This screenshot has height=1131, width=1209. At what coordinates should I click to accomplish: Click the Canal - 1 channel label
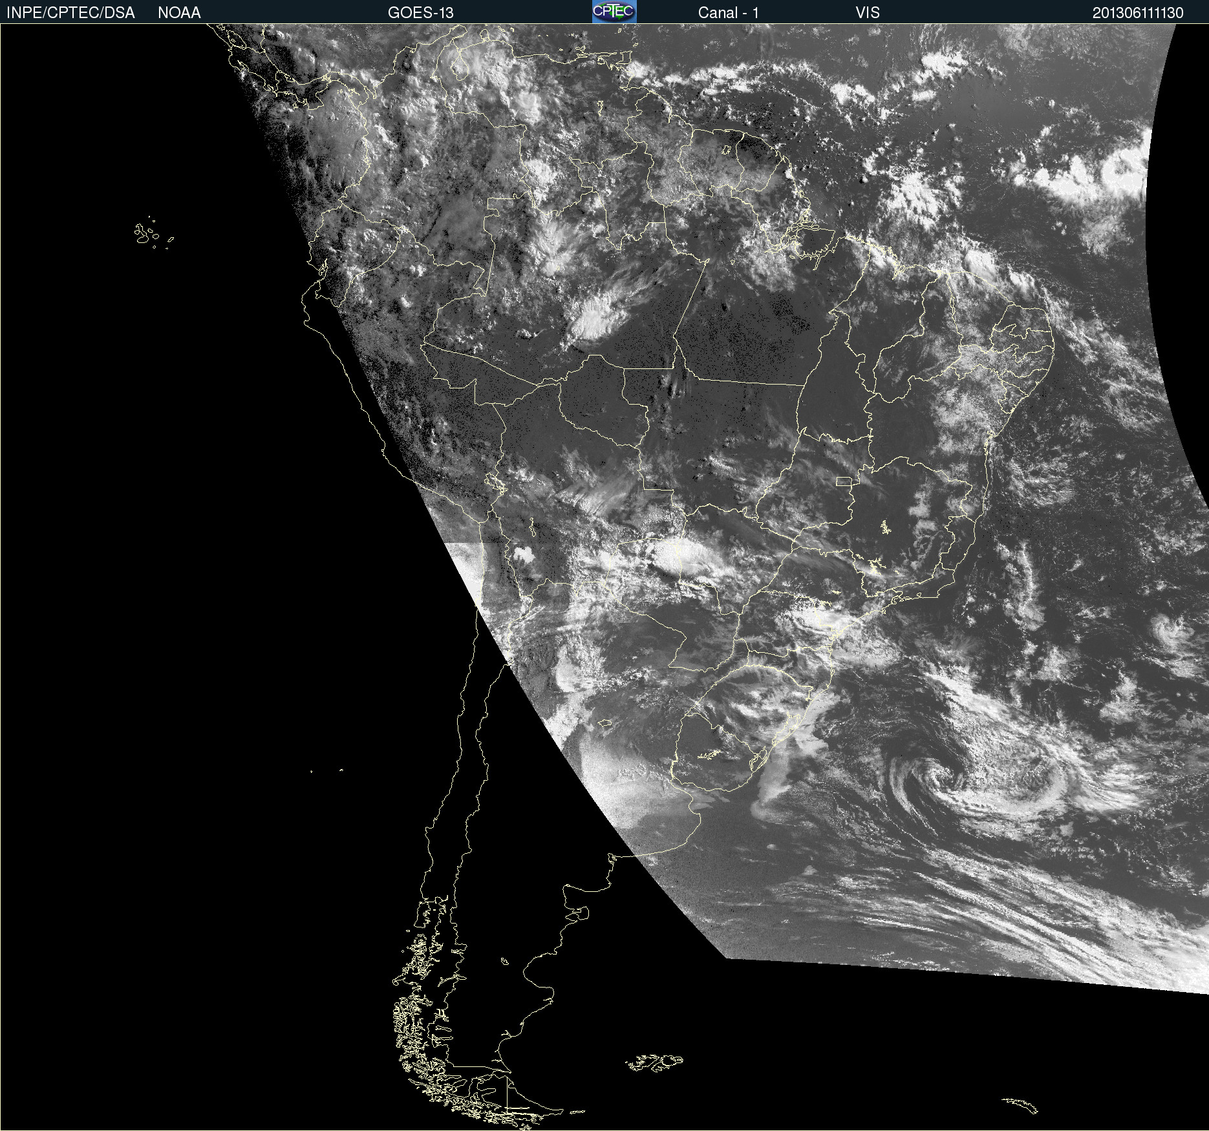pos(728,13)
